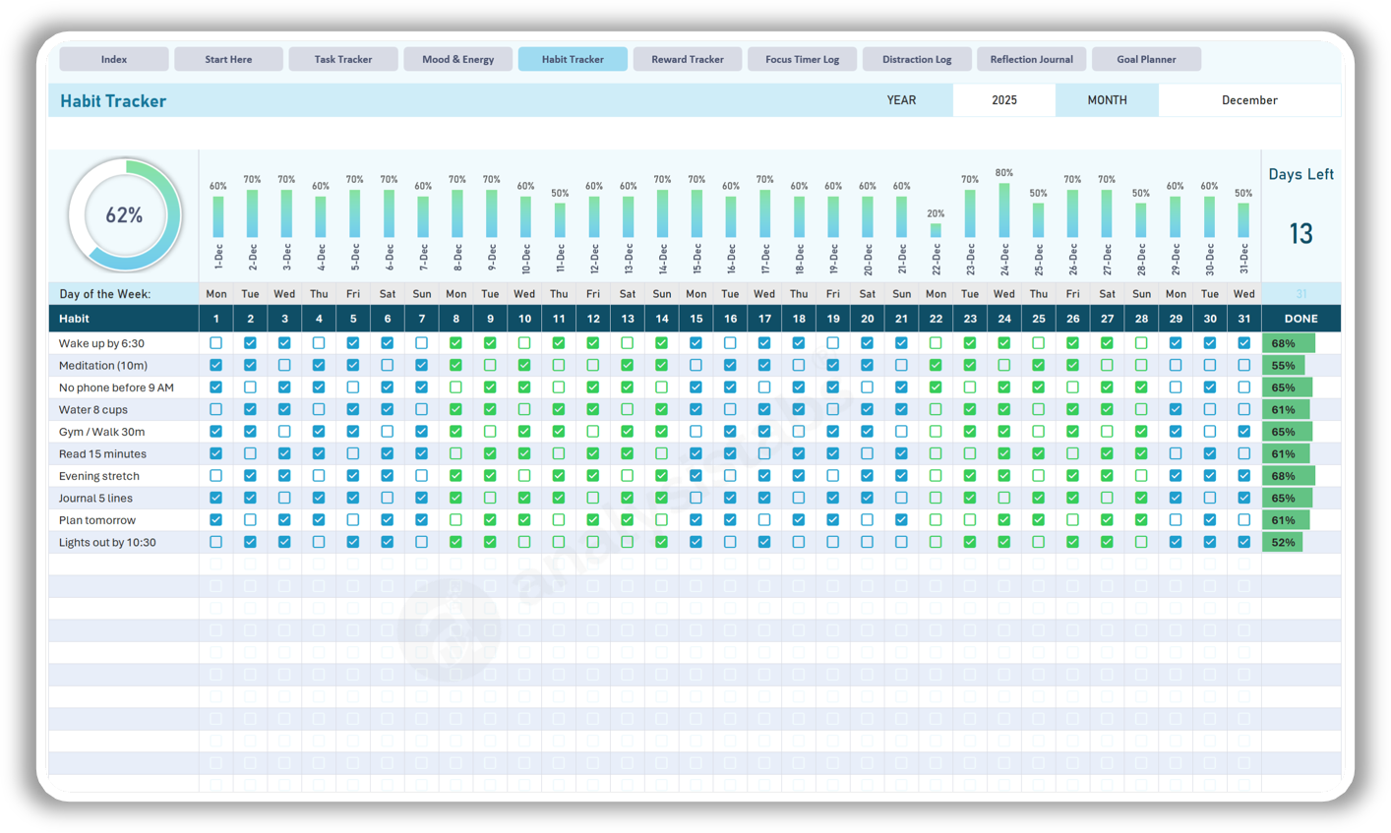Image resolution: width=1391 pixels, height=833 pixels.
Task: Open the December month selector
Action: 1250,99
